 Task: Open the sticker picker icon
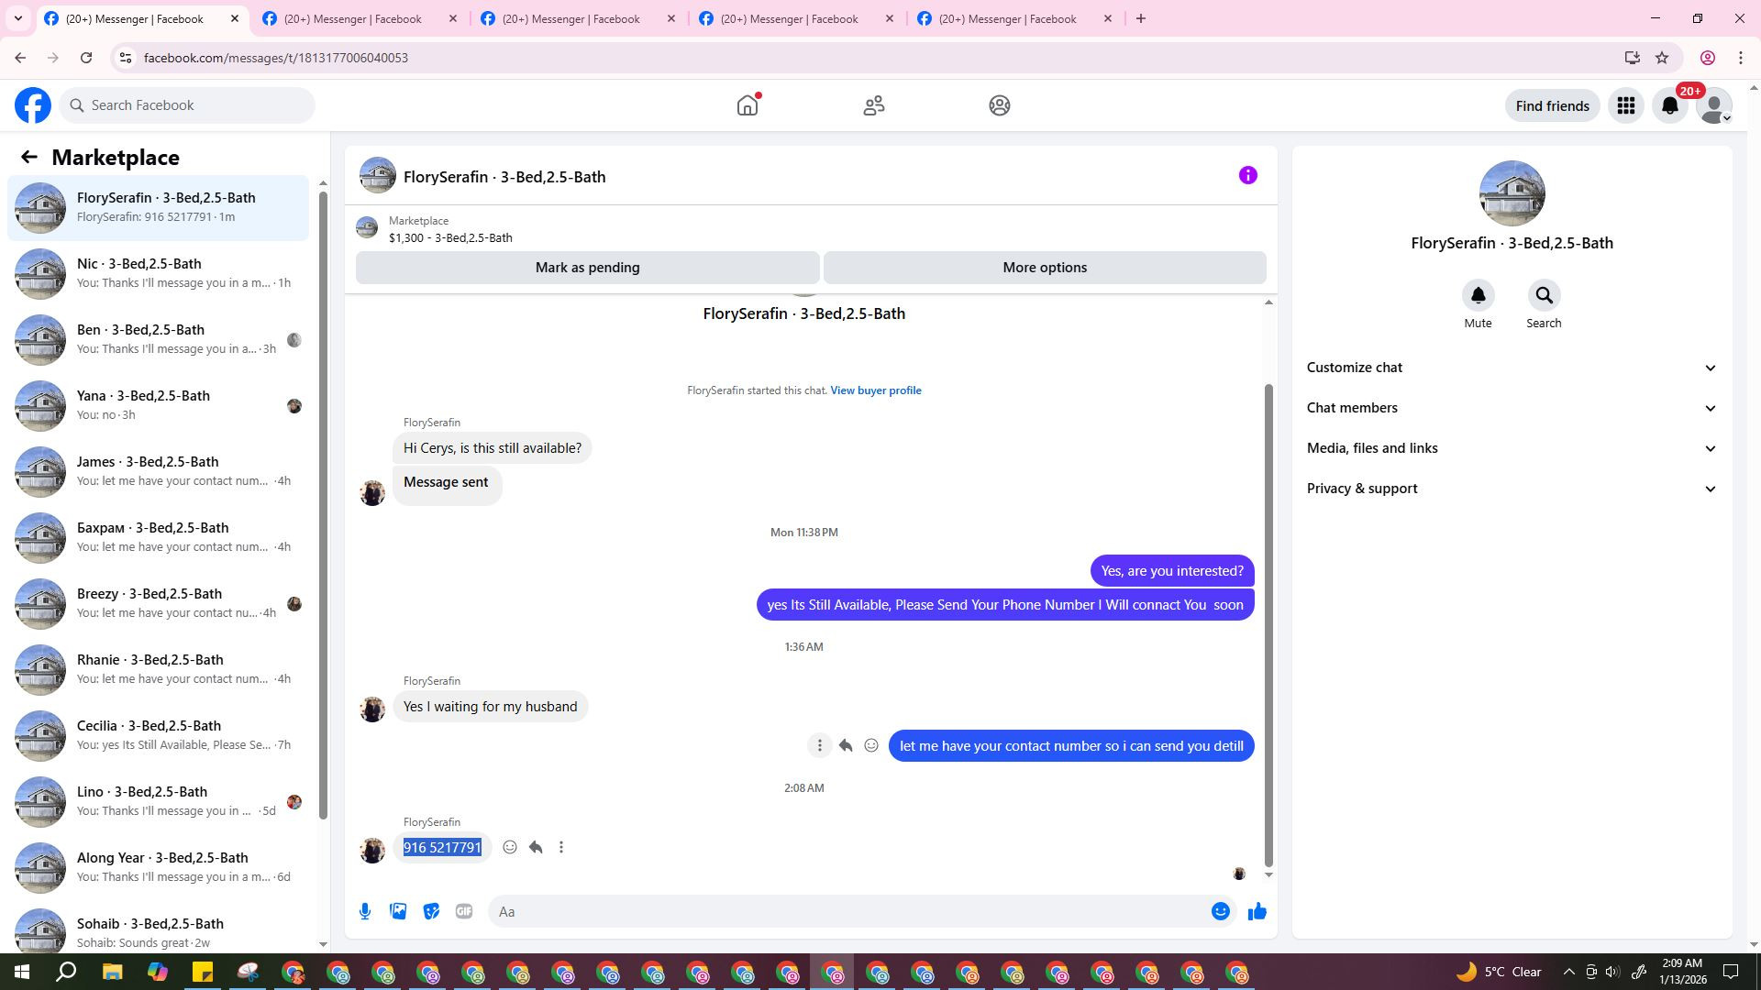(431, 911)
